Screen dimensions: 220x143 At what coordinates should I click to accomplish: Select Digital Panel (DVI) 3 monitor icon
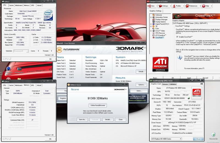click(153, 24)
